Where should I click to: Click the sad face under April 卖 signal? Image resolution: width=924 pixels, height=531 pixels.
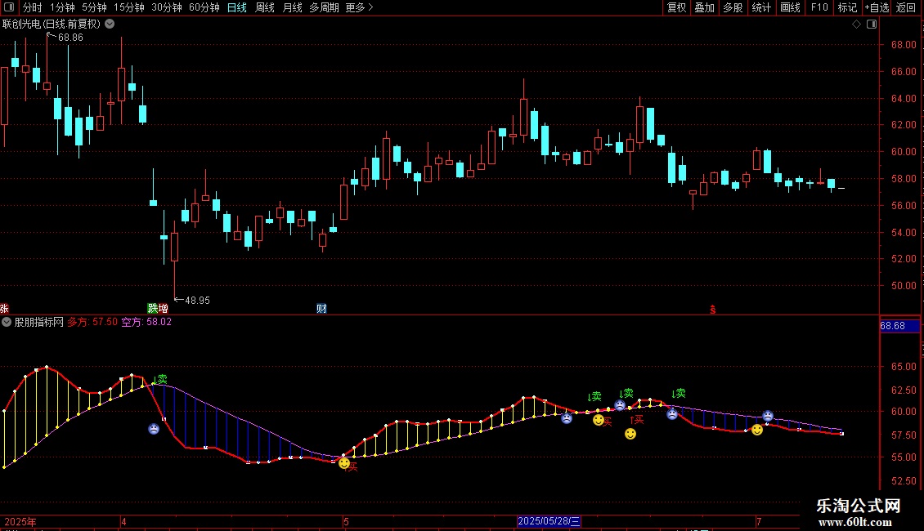(x=154, y=429)
